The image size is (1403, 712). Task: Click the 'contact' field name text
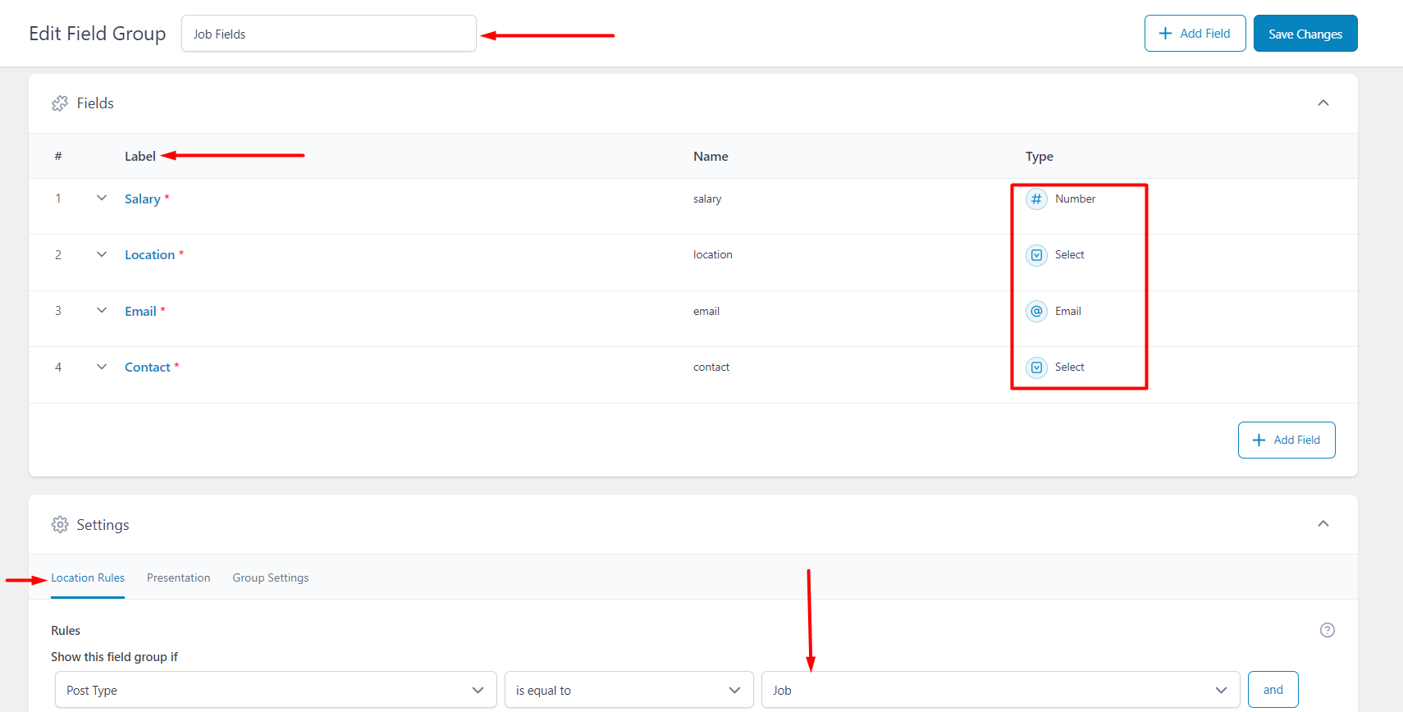[x=711, y=367]
